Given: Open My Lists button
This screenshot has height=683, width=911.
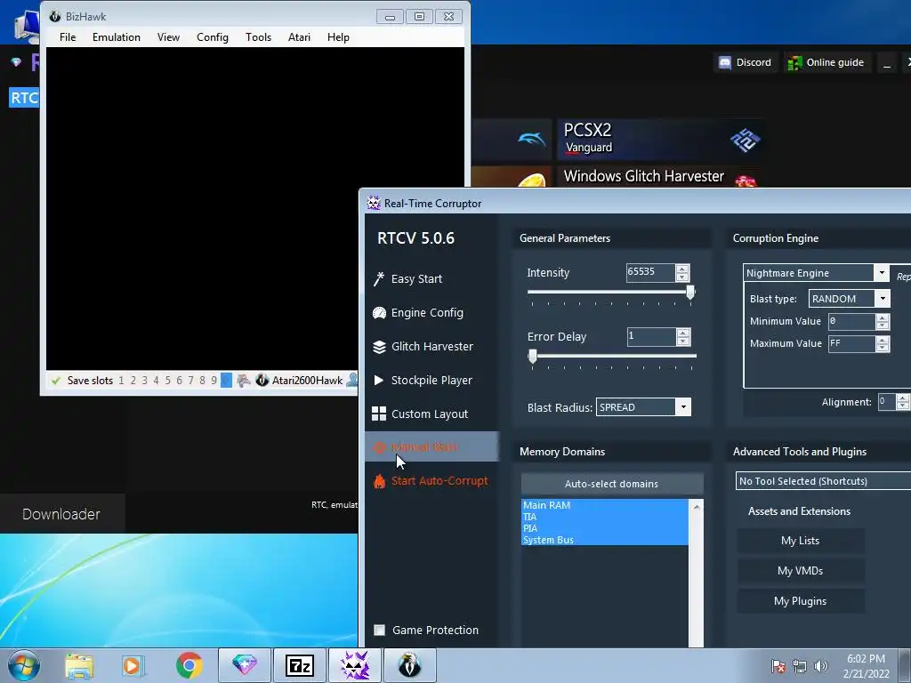Looking at the screenshot, I should [800, 541].
